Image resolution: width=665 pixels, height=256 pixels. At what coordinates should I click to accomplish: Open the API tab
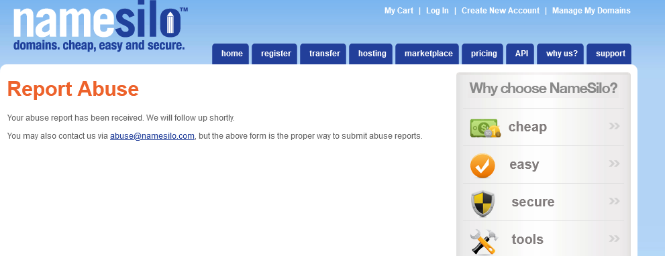(x=520, y=54)
